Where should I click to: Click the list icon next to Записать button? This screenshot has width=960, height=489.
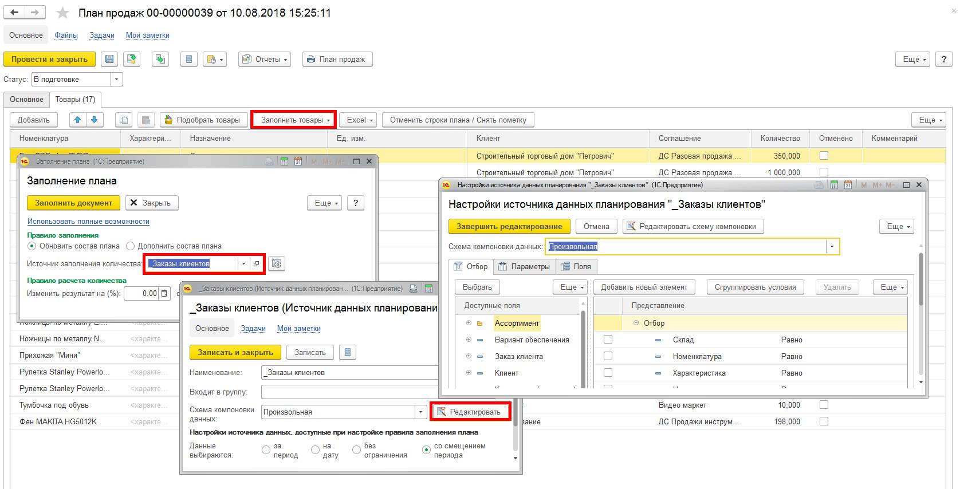click(x=347, y=352)
